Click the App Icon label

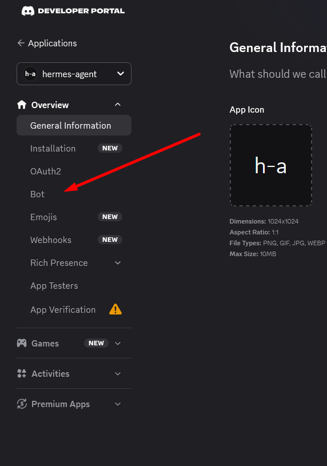[x=247, y=110]
